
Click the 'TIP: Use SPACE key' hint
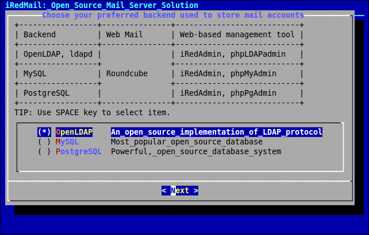[x=92, y=112]
